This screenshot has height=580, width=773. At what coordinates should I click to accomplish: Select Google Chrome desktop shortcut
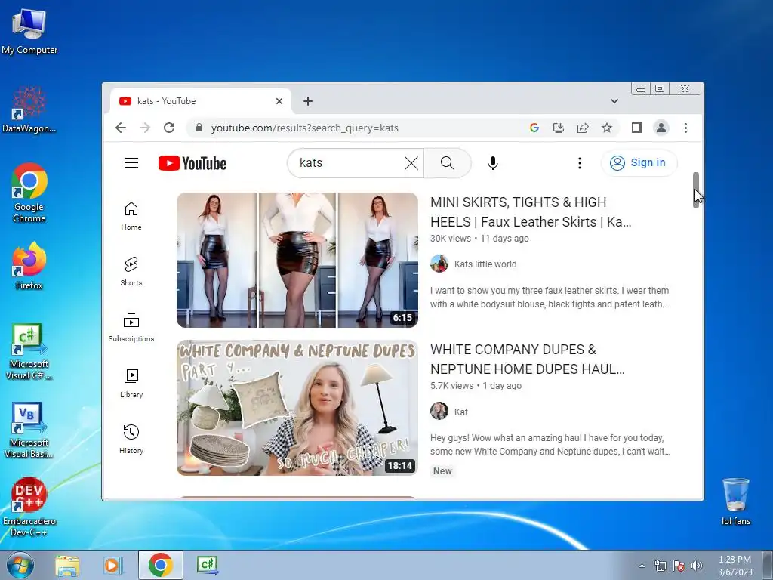[x=29, y=193]
